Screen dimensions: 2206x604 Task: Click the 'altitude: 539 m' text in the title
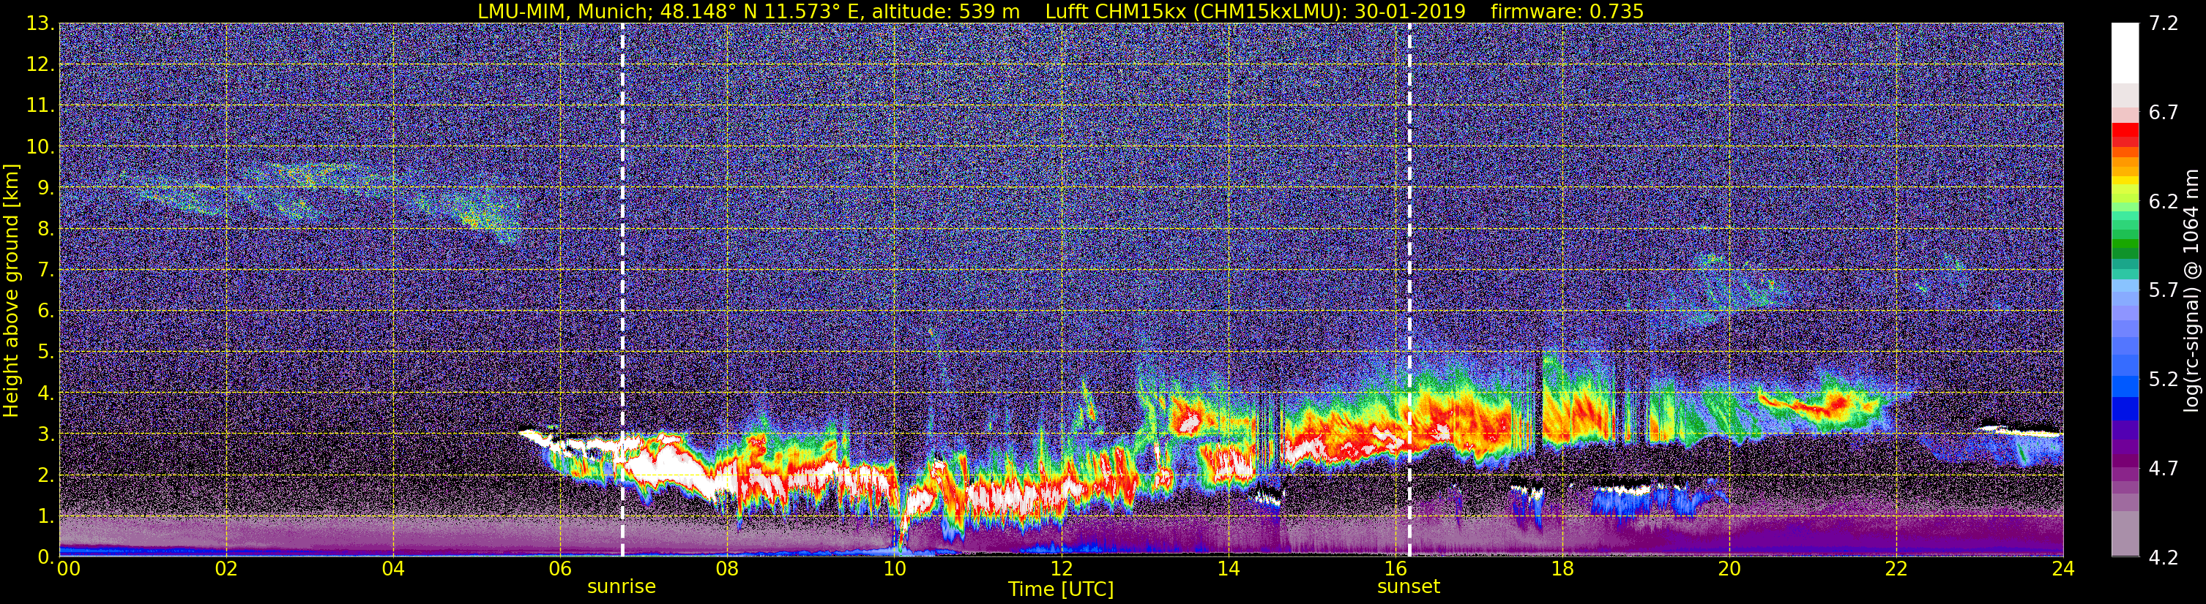coord(946,11)
